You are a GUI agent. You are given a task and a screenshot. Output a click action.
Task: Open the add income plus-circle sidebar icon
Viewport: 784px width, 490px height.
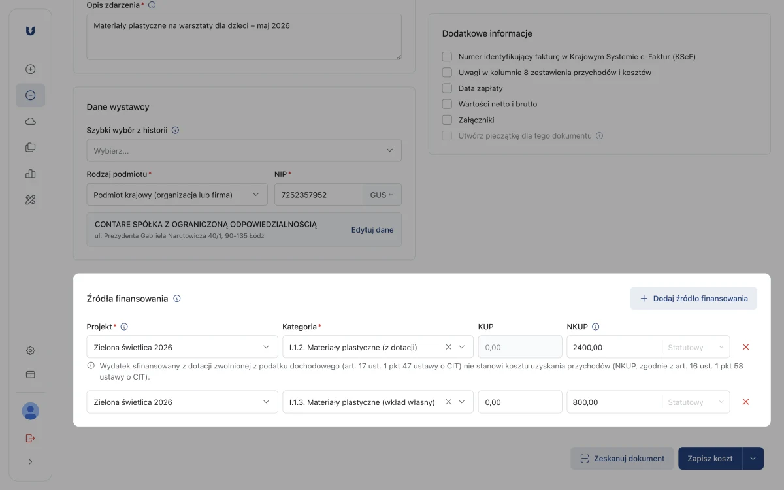point(30,69)
